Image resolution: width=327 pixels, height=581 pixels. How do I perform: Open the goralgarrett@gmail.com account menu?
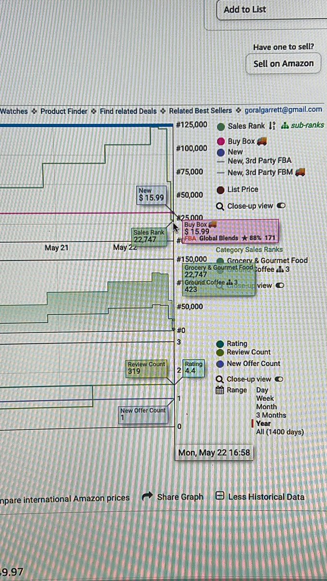point(283,110)
